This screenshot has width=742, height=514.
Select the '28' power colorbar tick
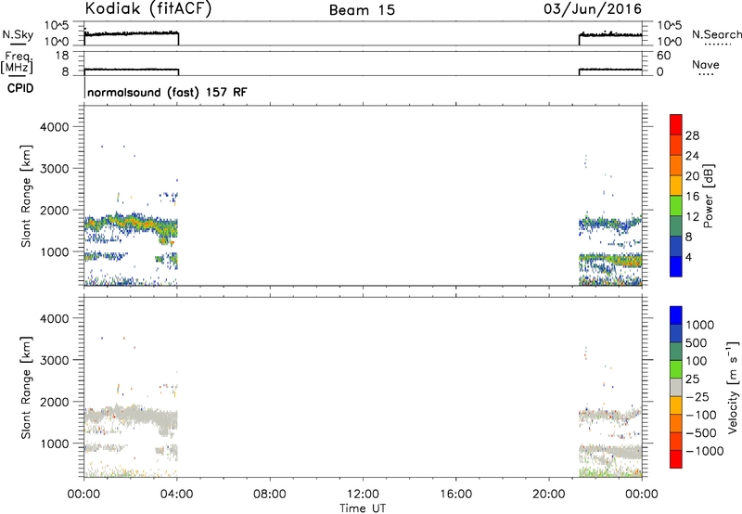[692, 135]
